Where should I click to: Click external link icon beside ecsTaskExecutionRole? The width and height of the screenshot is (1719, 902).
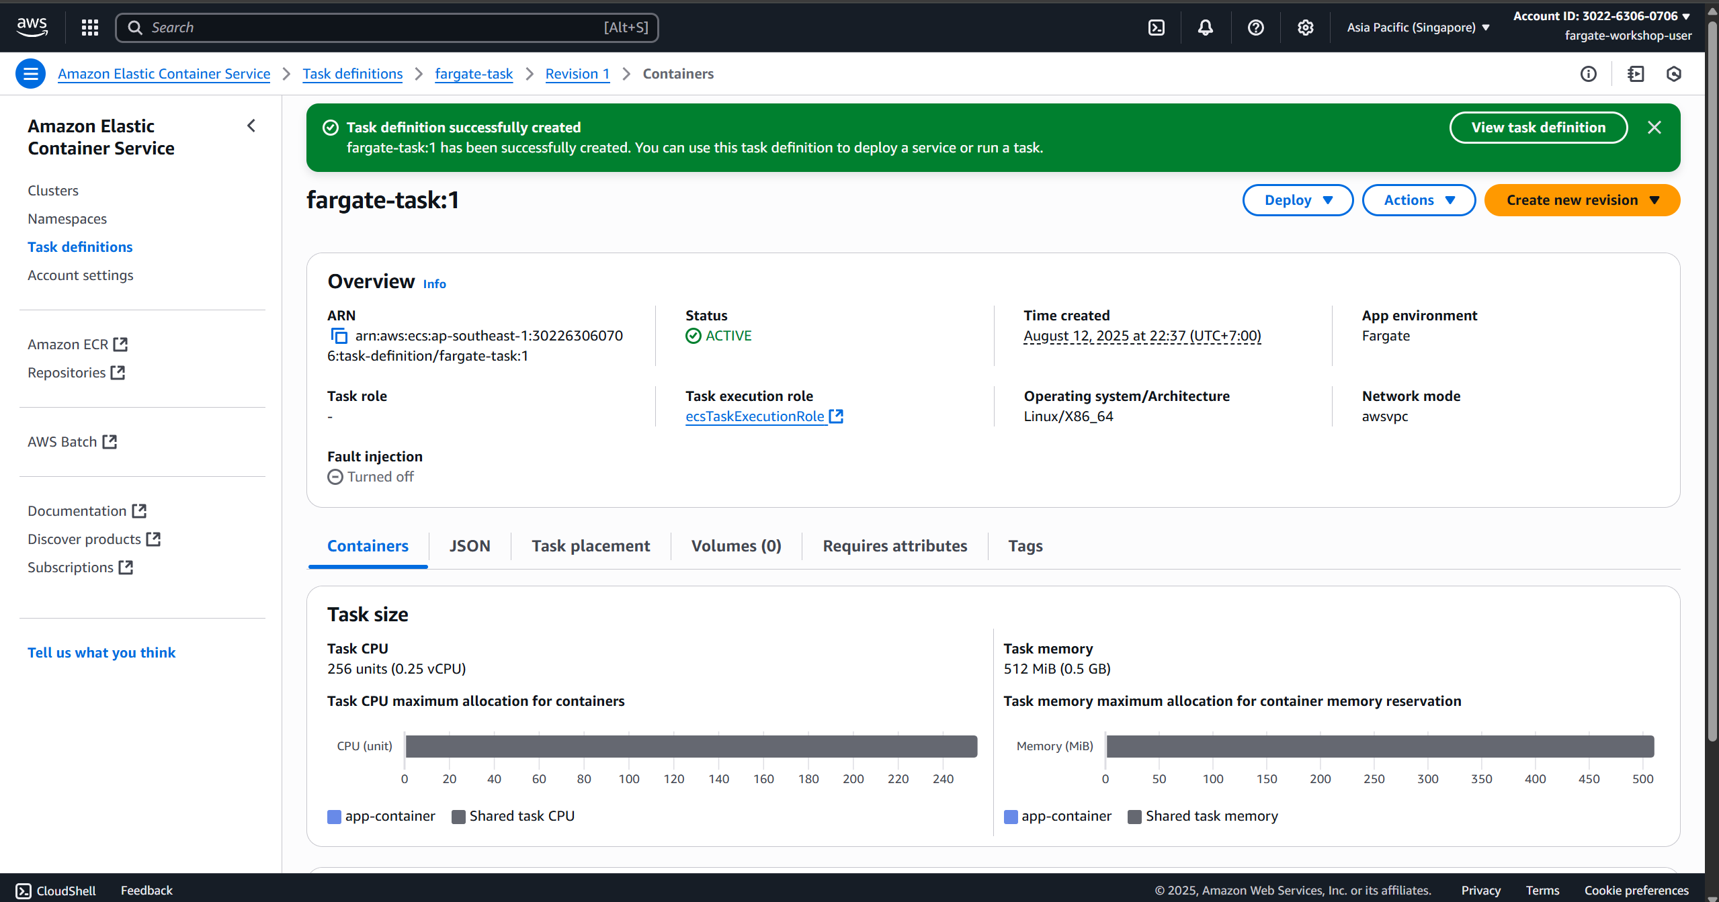pyautogui.click(x=836, y=416)
